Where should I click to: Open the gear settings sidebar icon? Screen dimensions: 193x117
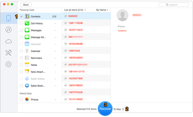tap(9, 64)
